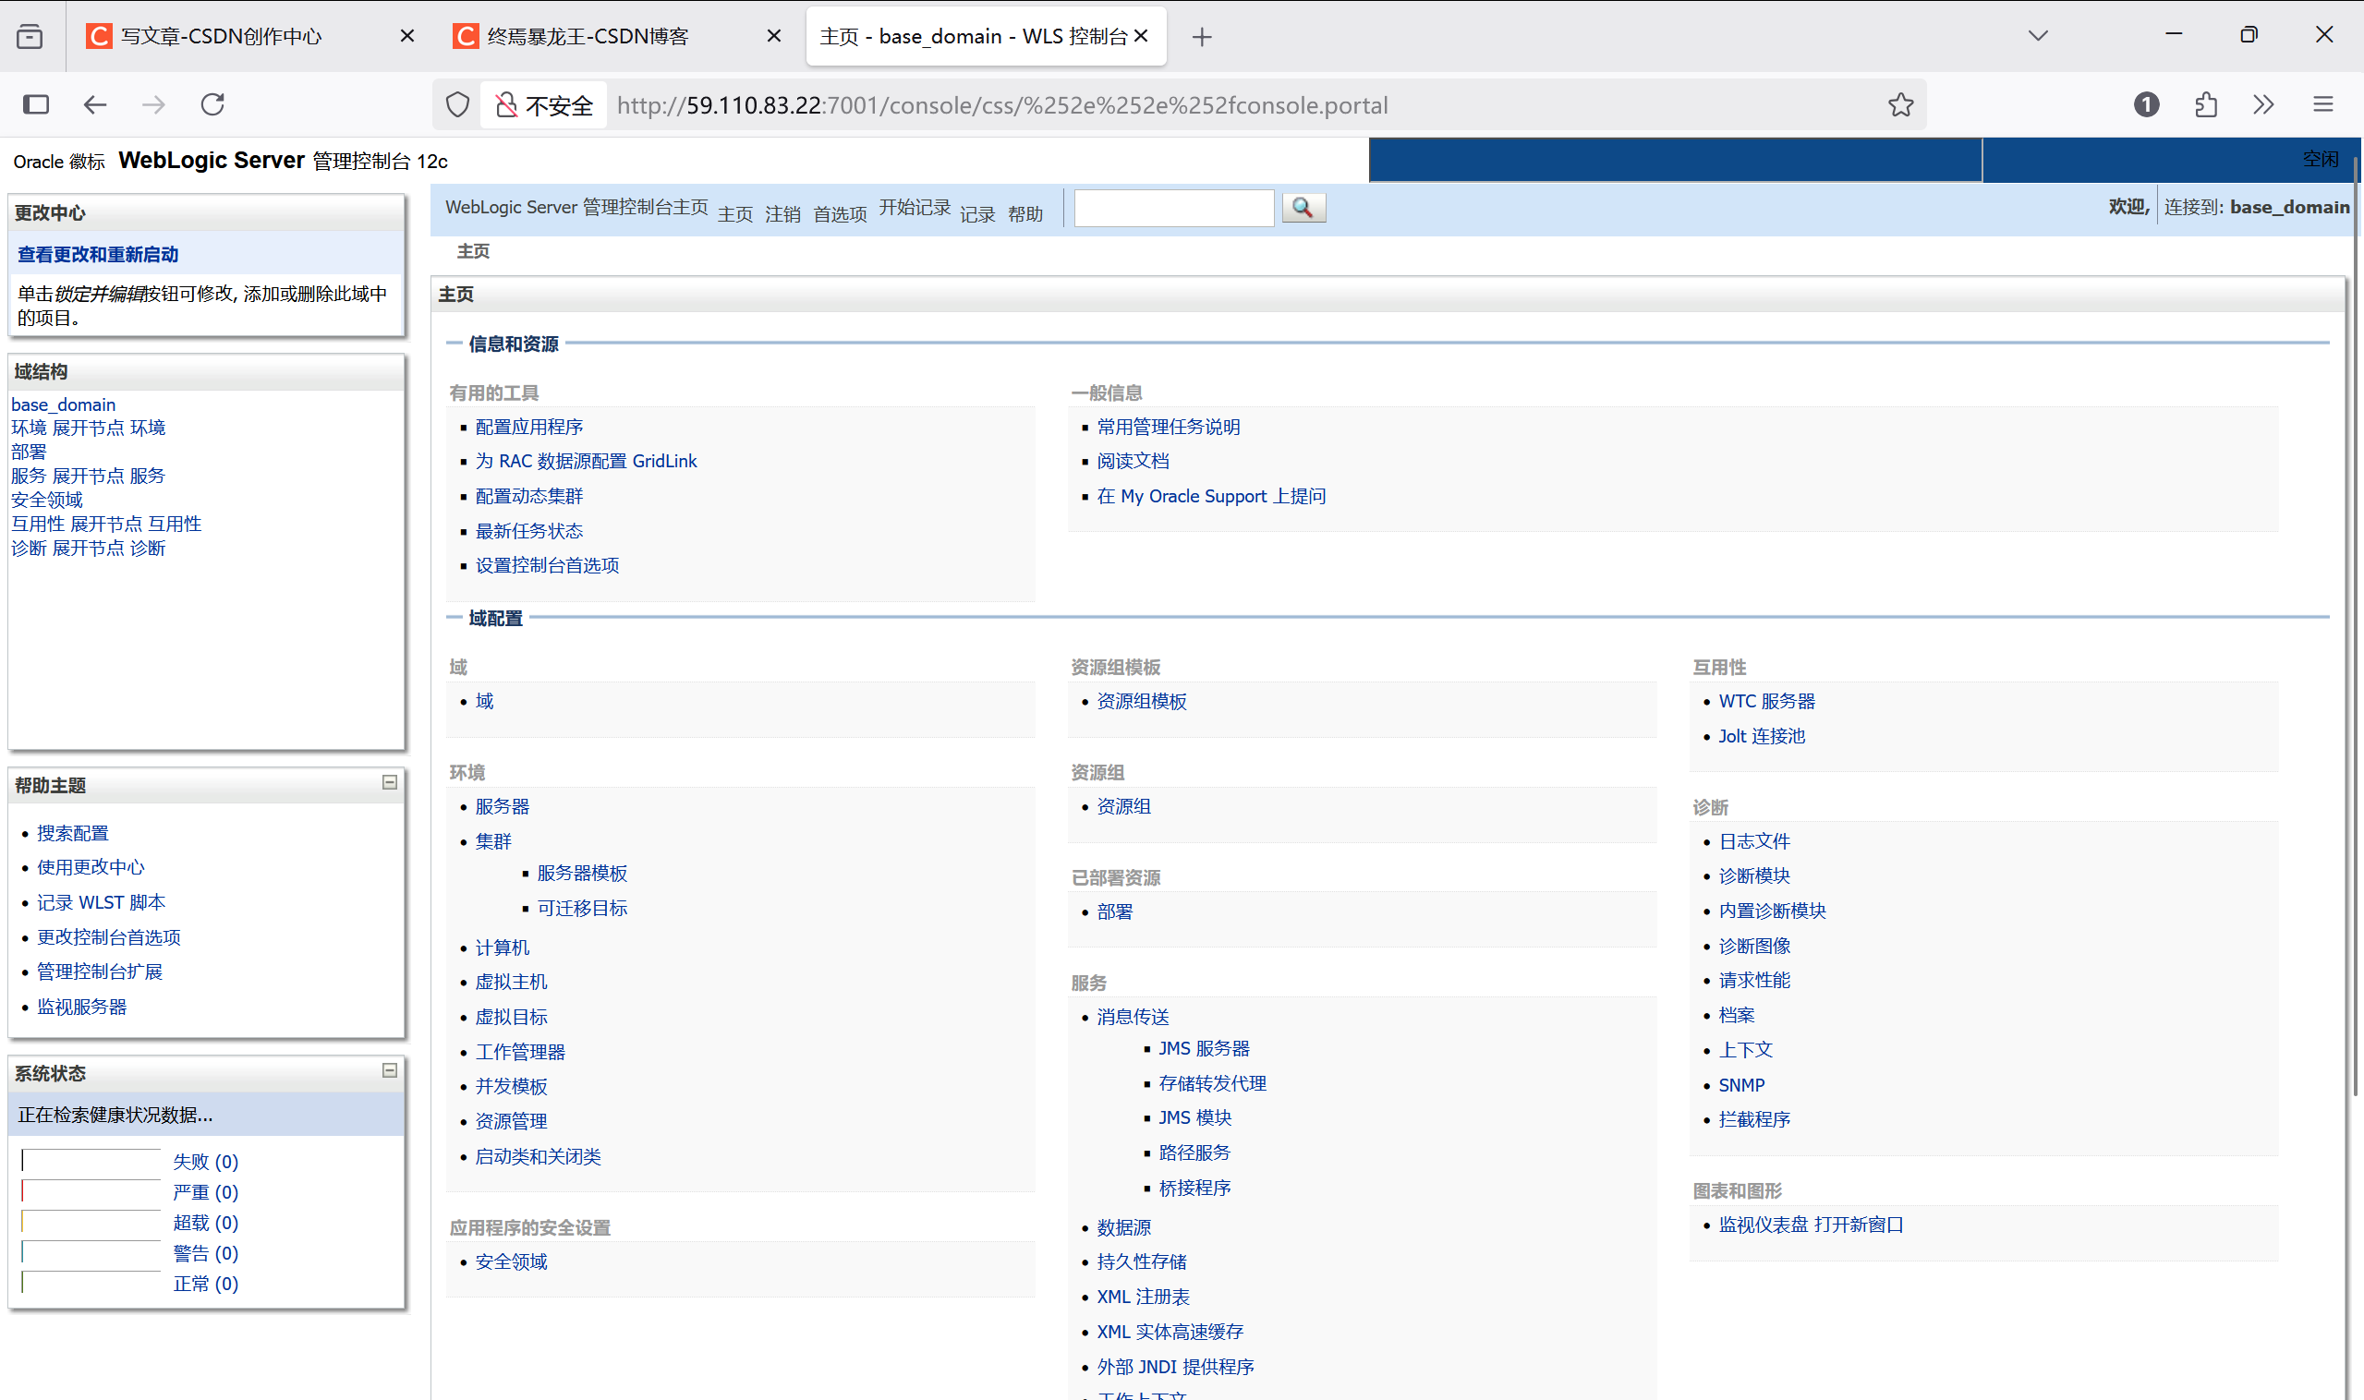This screenshot has width=2364, height=1400.
Task: Open 帮助 in the console toolbar
Action: tap(1024, 214)
